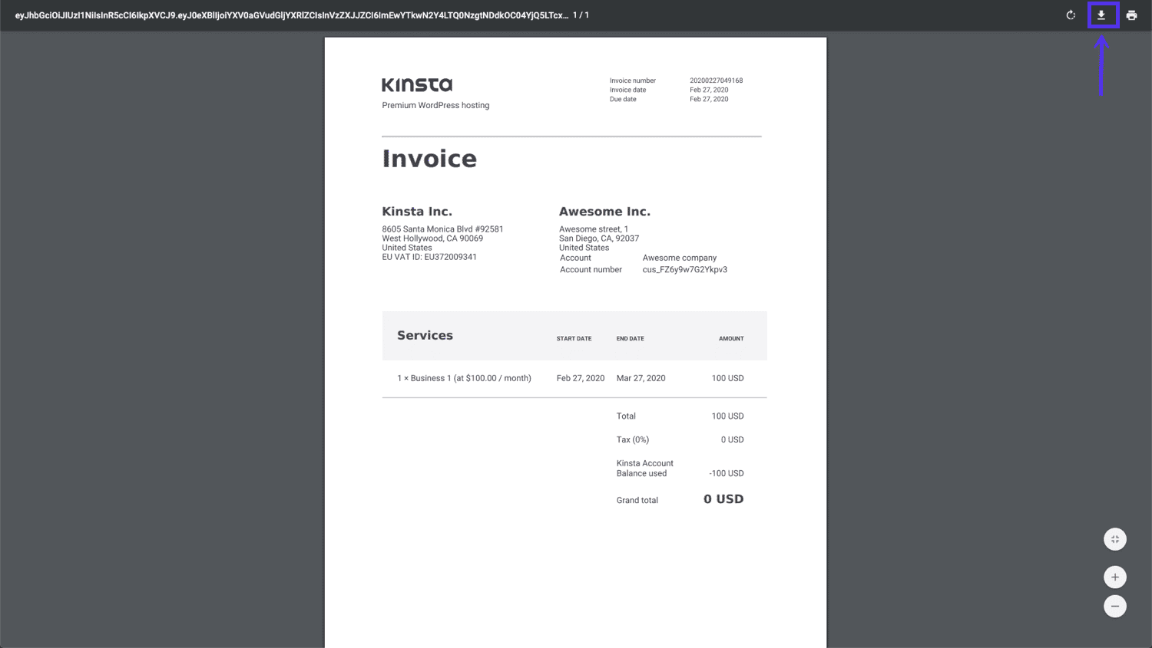Fit the page to the screen
The image size is (1152, 648).
click(x=1115, y=539)
